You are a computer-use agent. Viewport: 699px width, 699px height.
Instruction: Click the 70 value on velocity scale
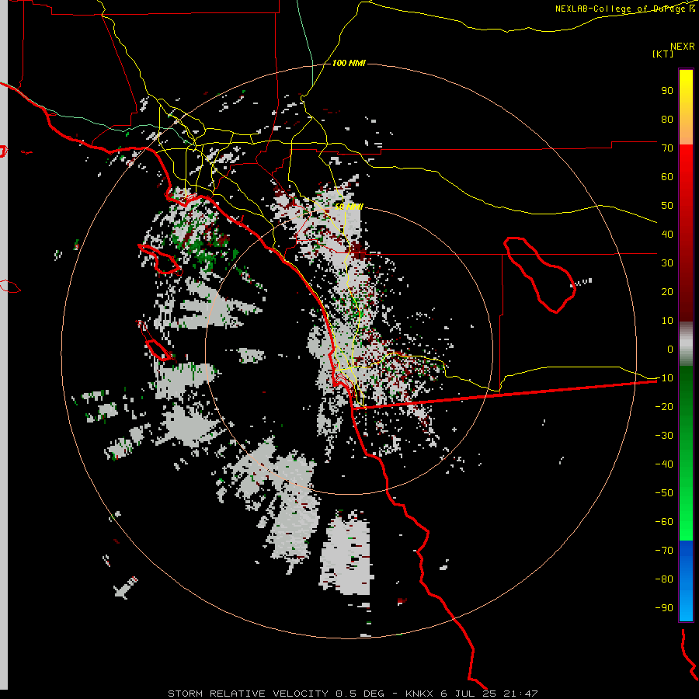coord(667,148)
